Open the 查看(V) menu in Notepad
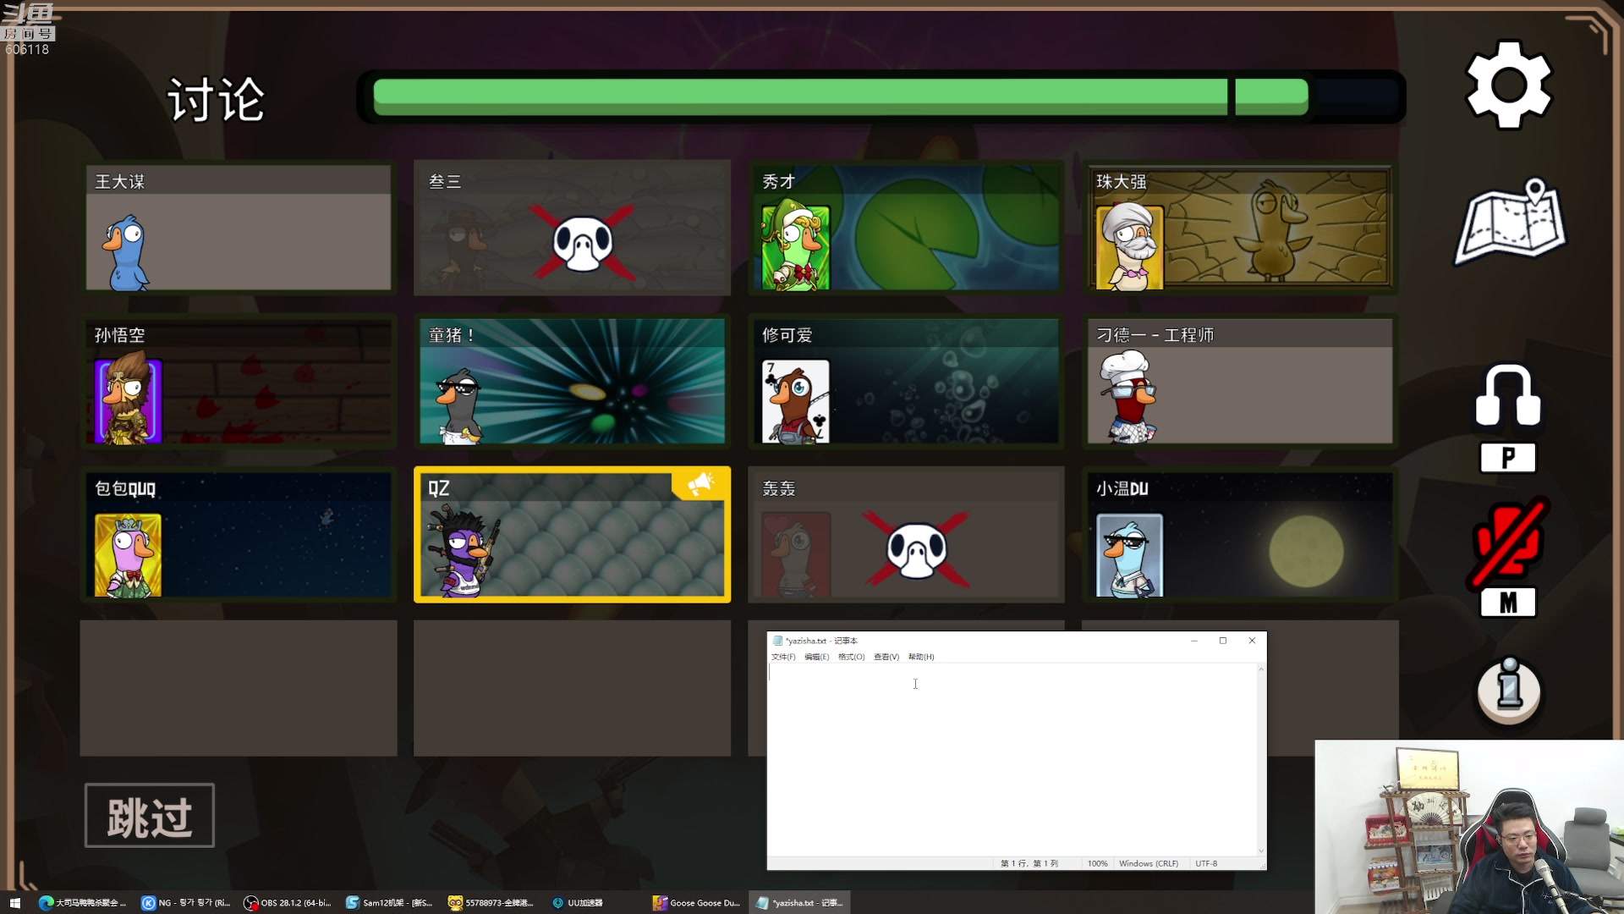1624x914 pixels. 886,657
